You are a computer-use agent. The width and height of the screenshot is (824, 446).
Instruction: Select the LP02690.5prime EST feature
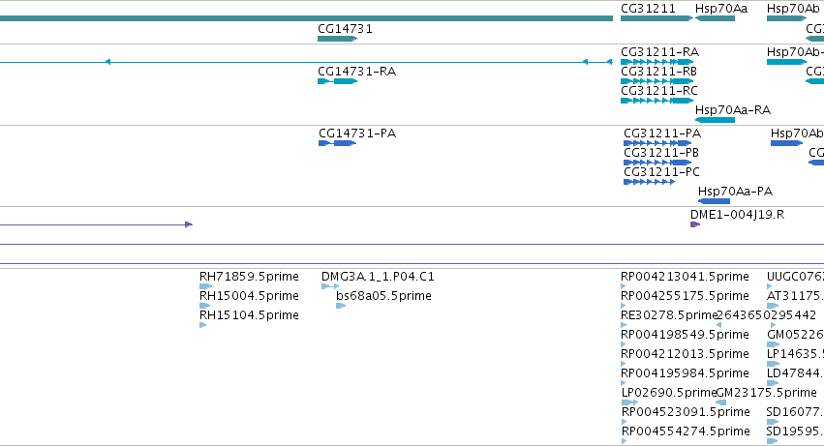tap(629, 402)
